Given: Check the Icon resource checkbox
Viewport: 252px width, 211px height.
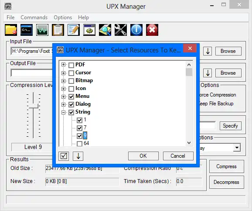Looking at the screenshot, I should (71, 89).
